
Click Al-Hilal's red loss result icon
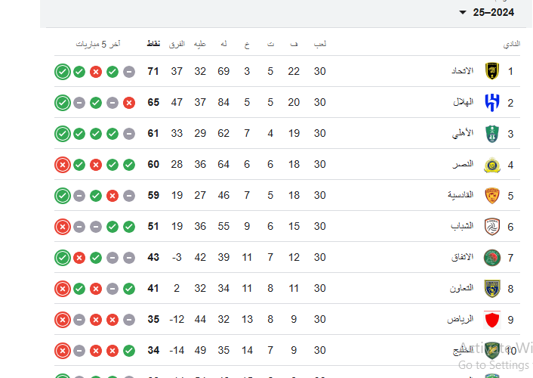click(x=129, y=103)
